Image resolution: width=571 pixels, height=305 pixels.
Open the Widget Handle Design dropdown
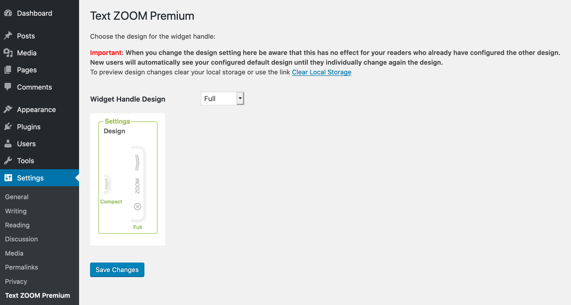(x=222, y=98)
